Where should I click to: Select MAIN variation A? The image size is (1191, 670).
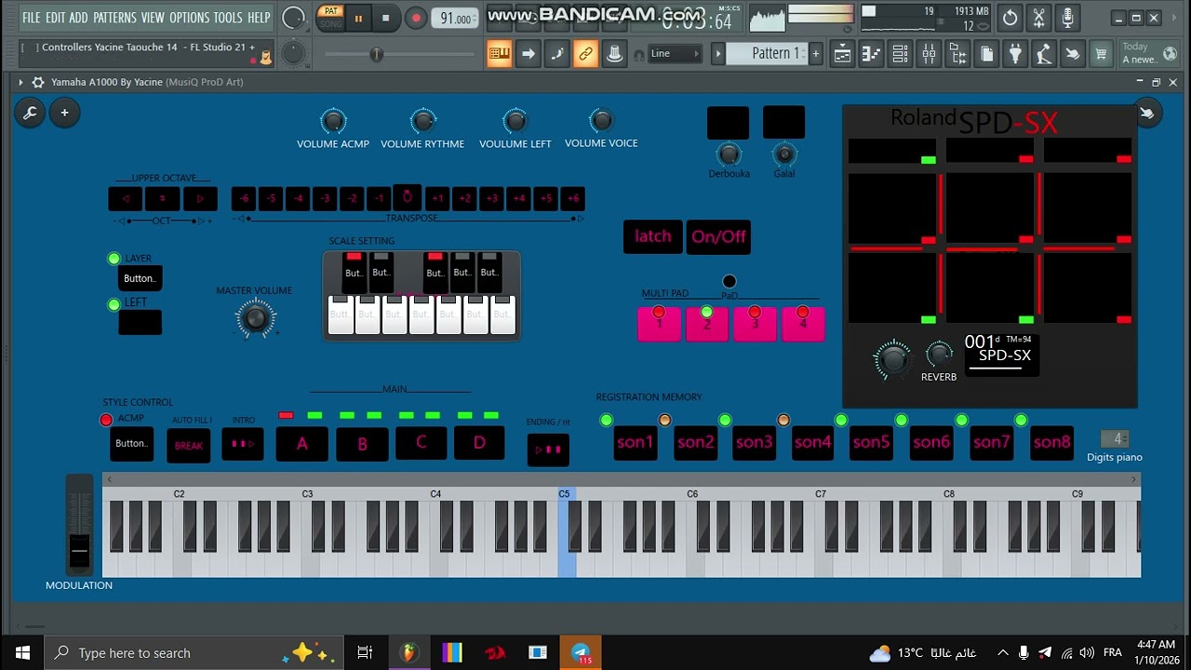point(301,444)
